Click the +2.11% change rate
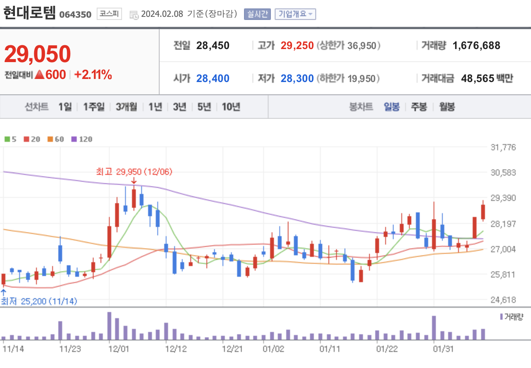 [93, 74]
